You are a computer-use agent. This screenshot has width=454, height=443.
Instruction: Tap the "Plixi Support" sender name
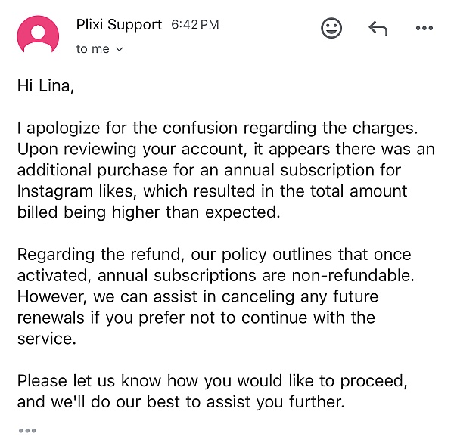(x=119, y=25)
